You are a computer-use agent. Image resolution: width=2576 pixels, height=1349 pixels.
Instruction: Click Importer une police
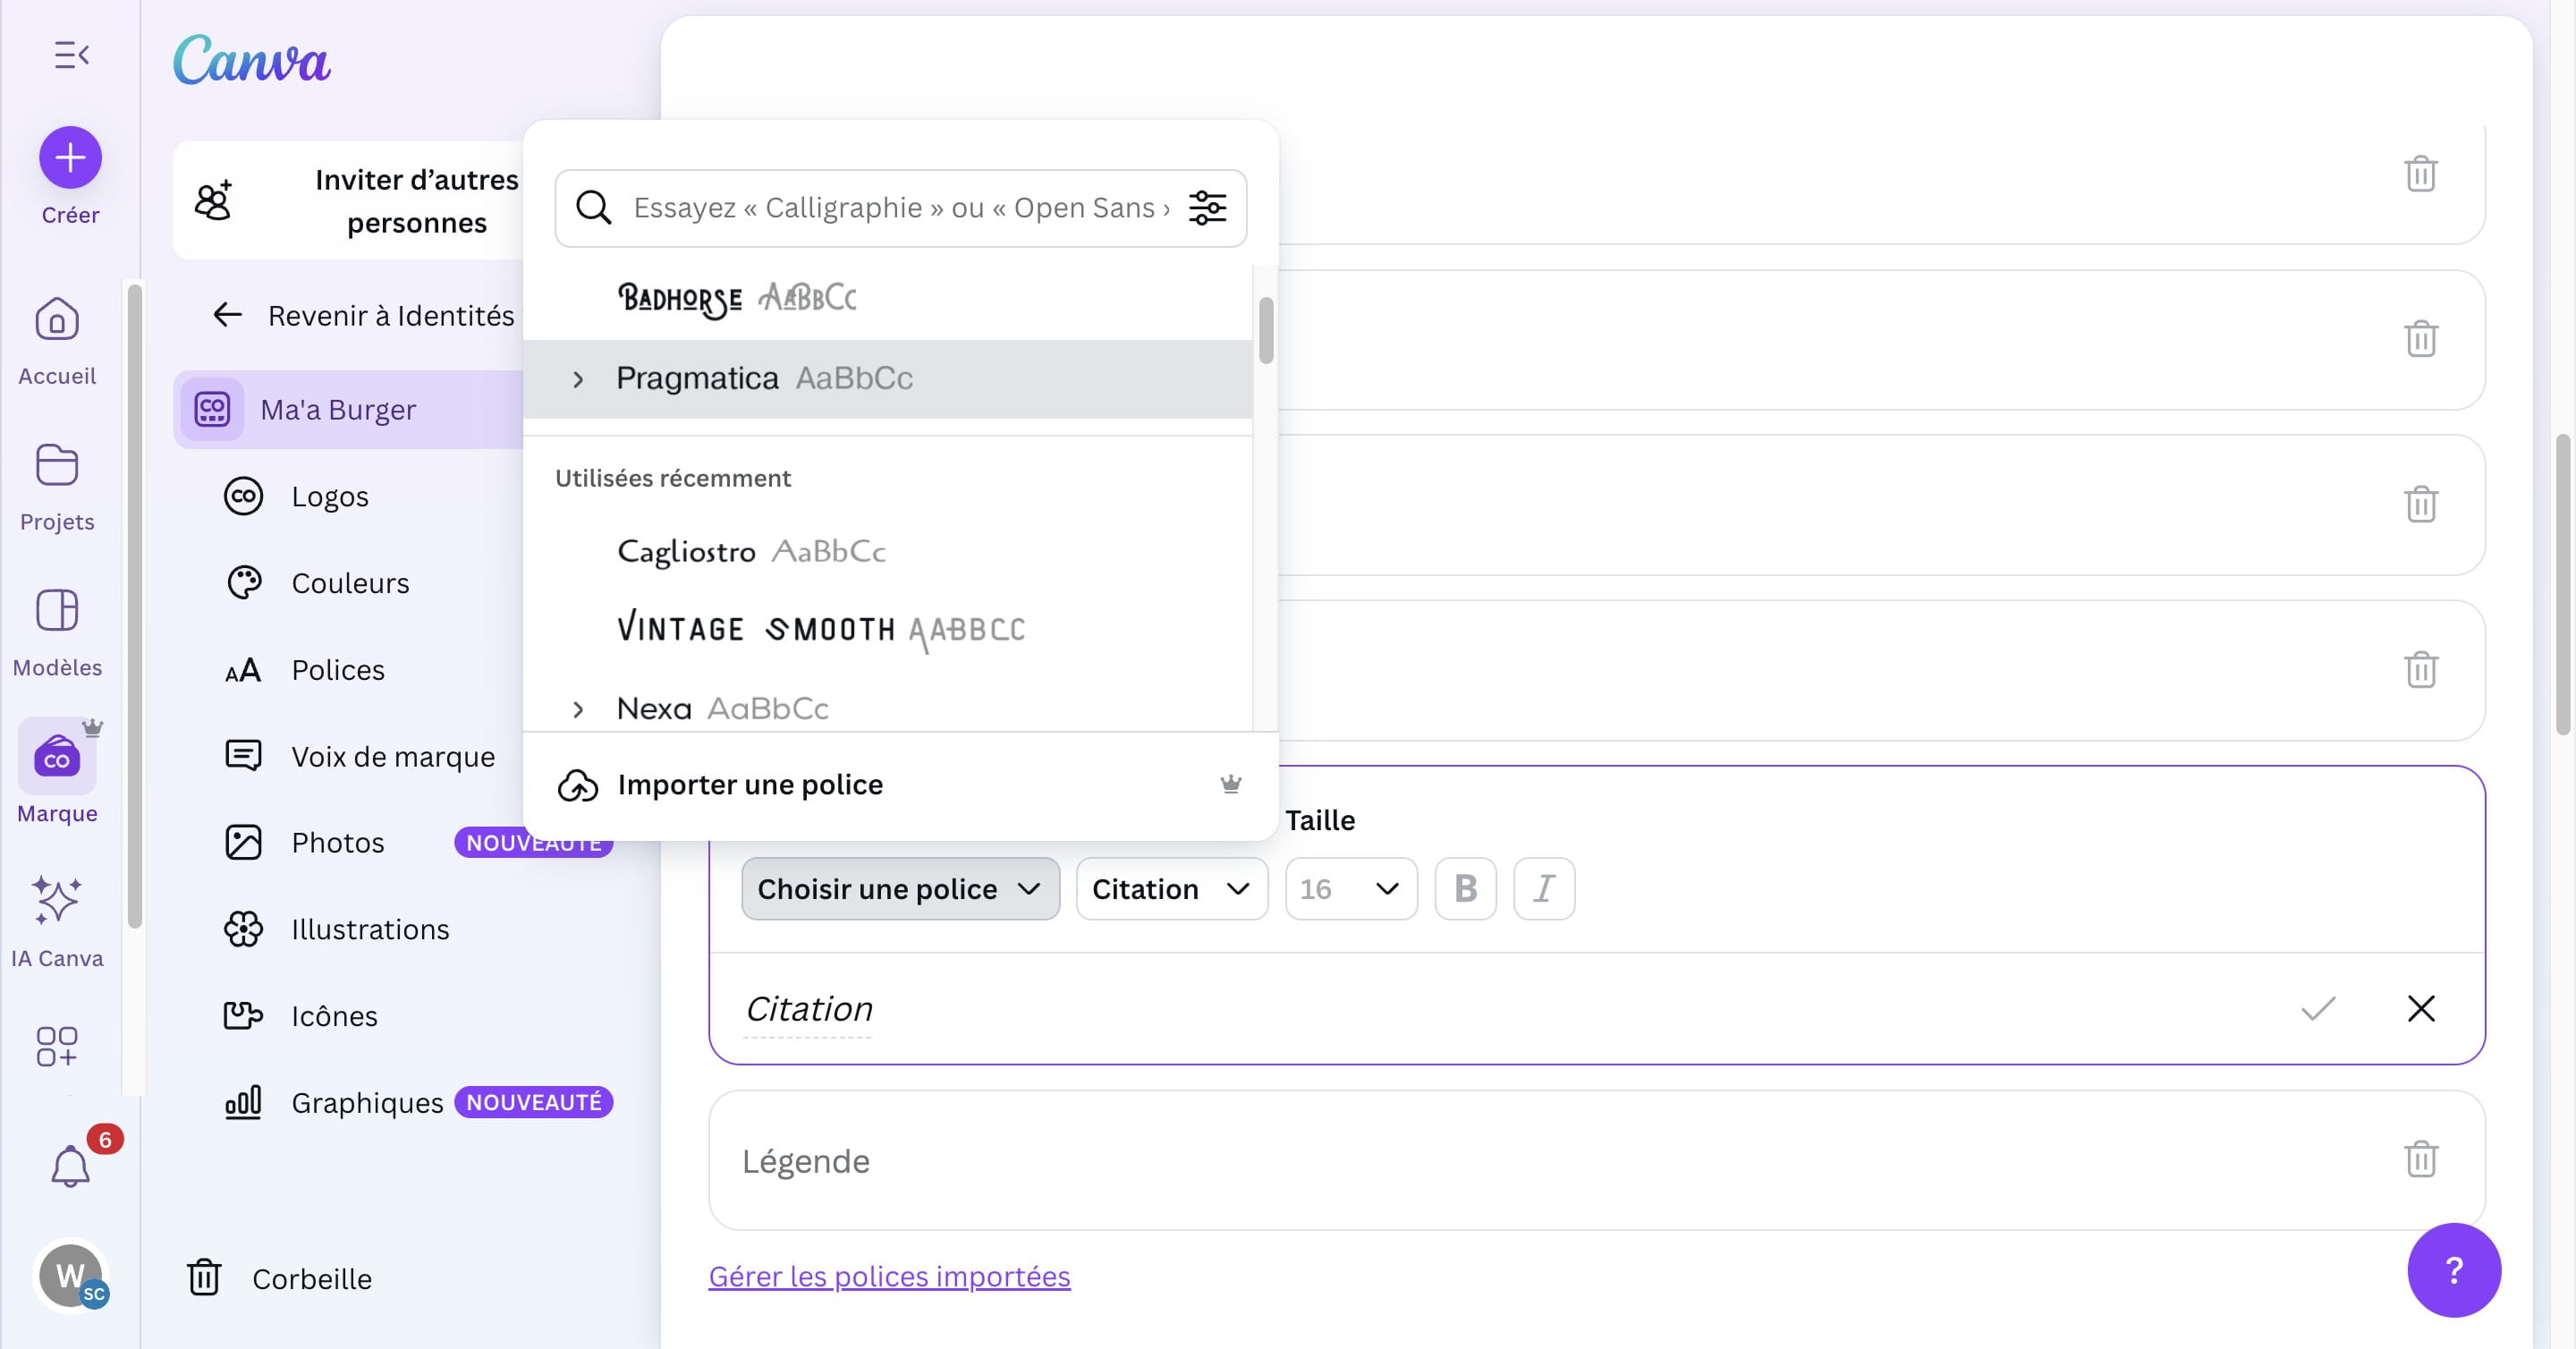click(749, 785)
